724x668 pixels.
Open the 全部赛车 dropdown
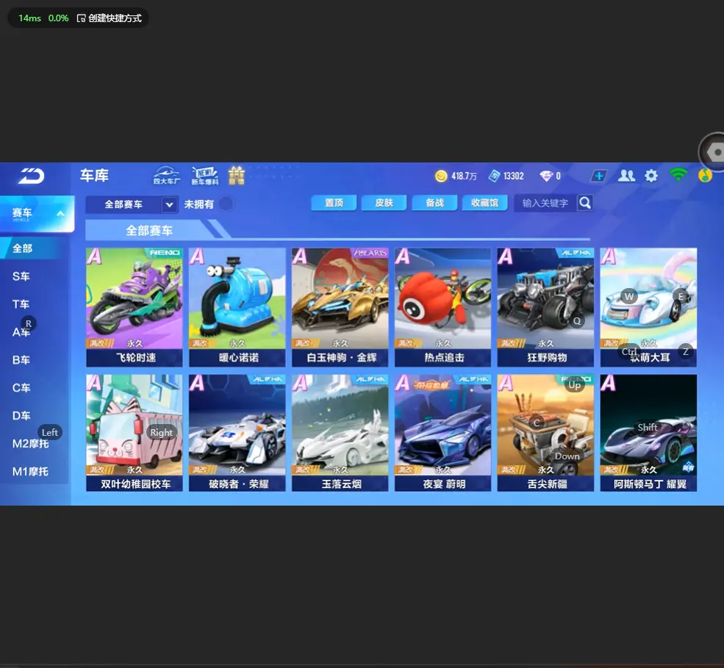pyautogui.click(x=132, y=204)
